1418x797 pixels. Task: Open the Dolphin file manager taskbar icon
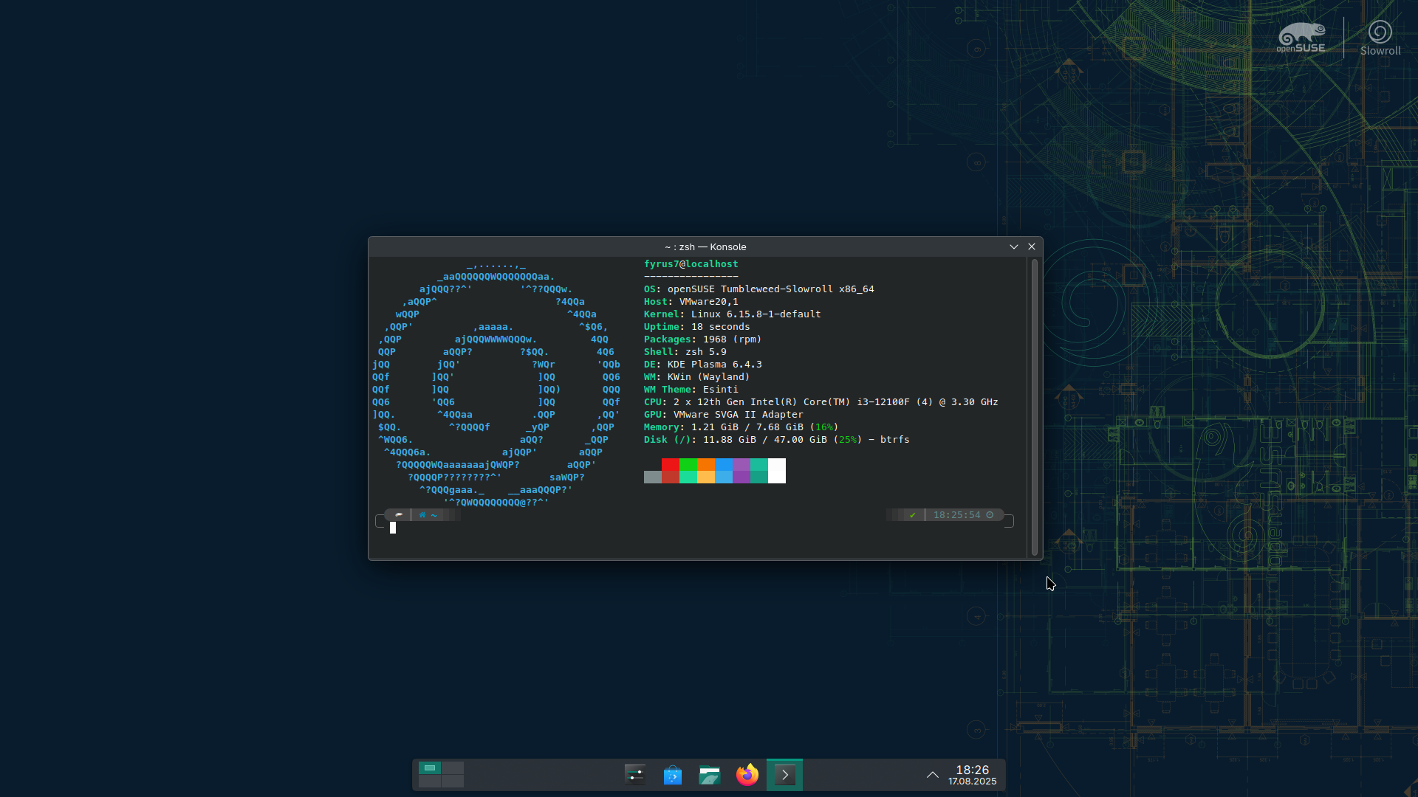(710, 775)
